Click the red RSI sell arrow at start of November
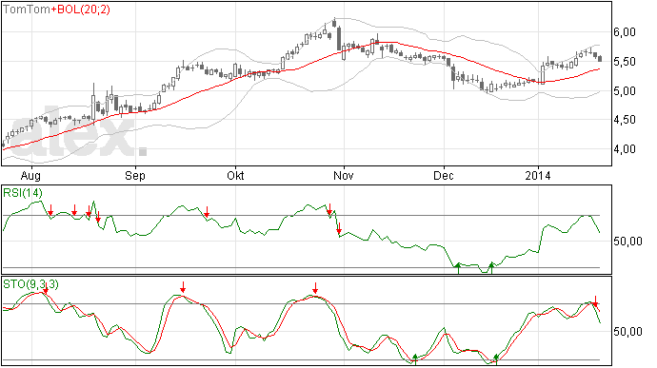 click(339, 228)
